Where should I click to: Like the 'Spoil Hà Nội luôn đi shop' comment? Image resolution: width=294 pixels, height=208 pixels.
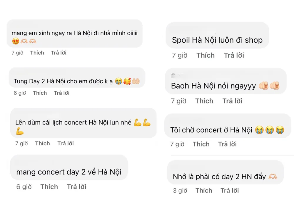(206, 55)
